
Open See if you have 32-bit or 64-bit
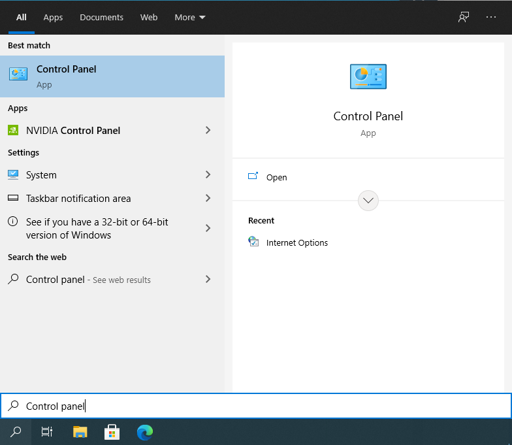coord(112,229)
